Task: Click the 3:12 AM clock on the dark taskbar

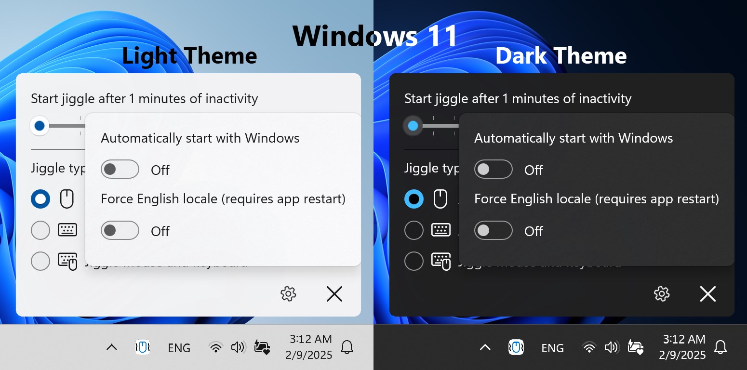Action: [x=684, y=339]
